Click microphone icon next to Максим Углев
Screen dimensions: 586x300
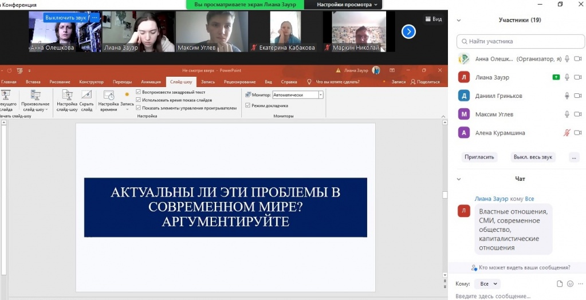coord(567,115)
